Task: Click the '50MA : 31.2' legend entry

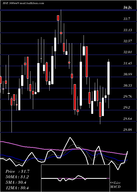Action: (17, 177)
